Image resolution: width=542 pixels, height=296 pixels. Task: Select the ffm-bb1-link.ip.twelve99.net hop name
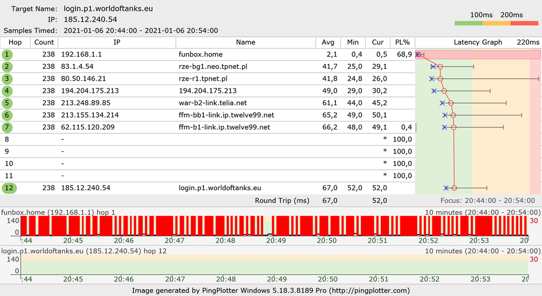(226, 115)
